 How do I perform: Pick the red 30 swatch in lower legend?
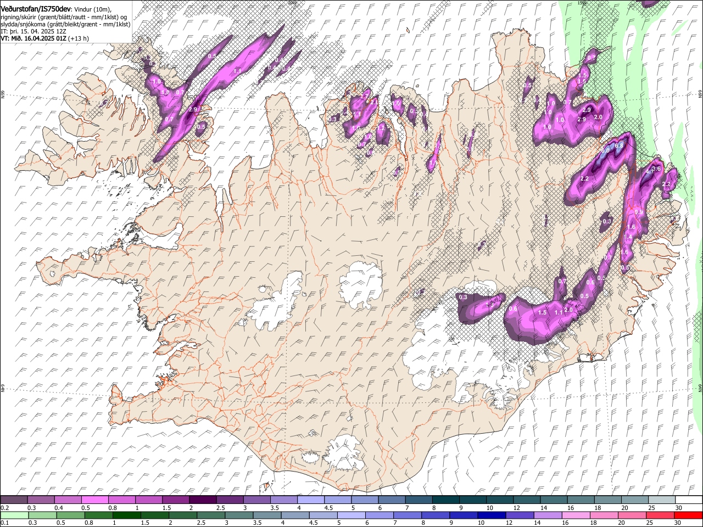pos(688,515)
